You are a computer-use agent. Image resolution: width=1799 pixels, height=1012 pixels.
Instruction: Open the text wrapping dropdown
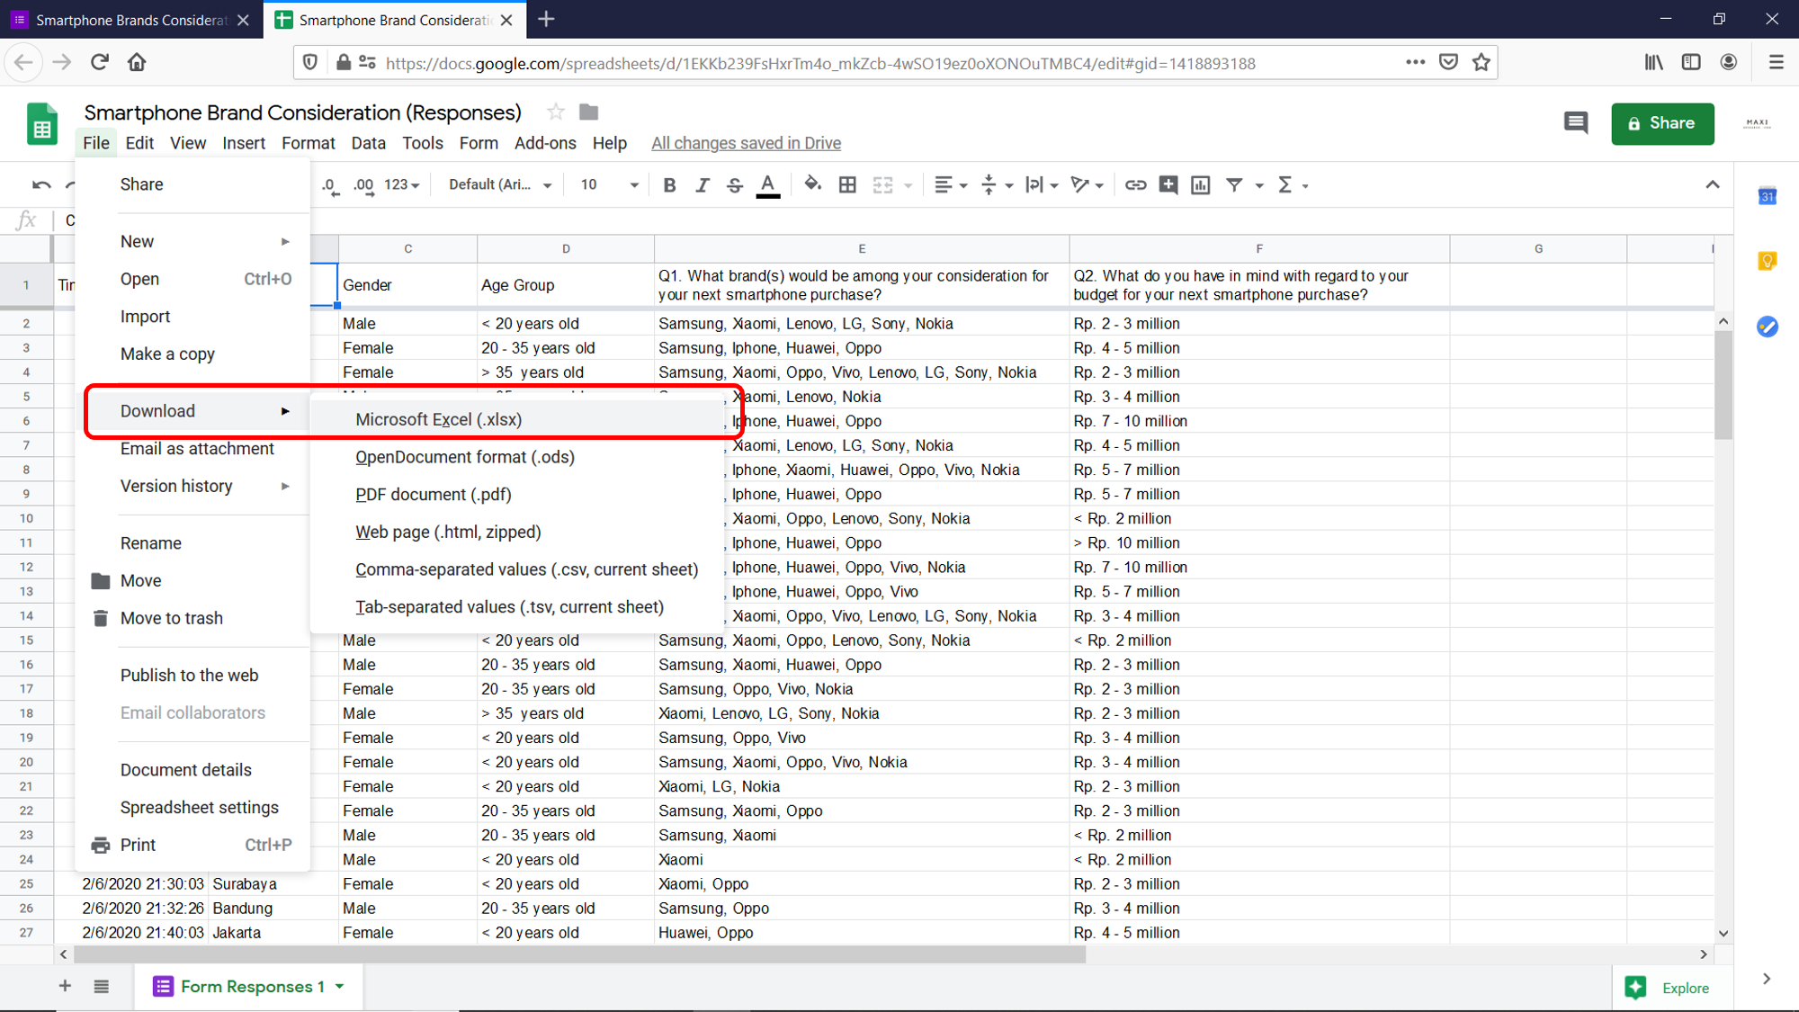click(x=1042, y=185)
